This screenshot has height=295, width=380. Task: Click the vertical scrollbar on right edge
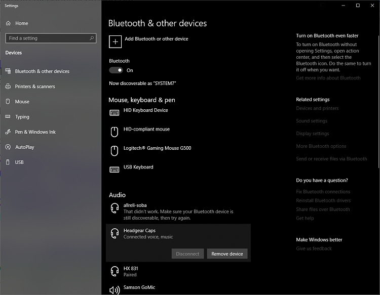point(378,102)
